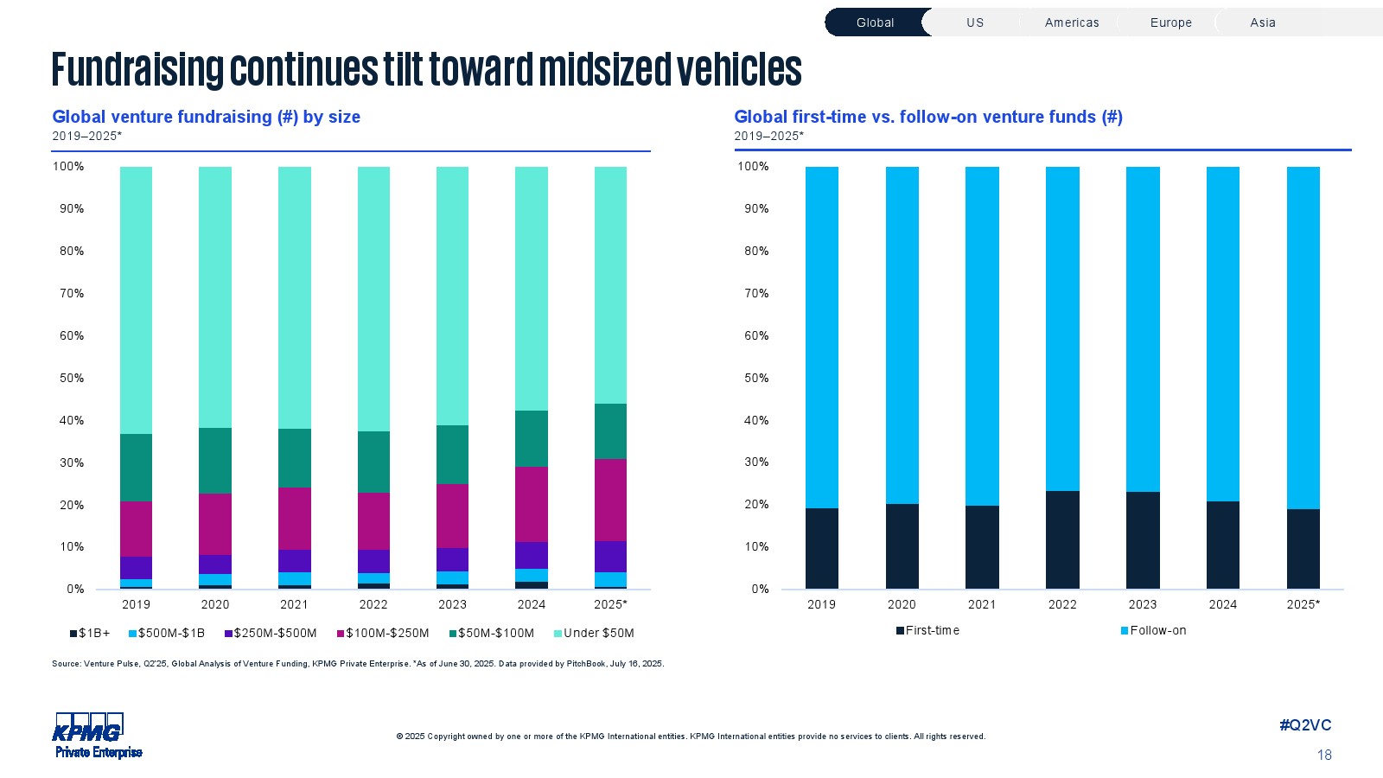Viewport: 1383px width, 778px height.
Task: Click the 2019 Under $50M bar segment
Action: (x=136, y=300)
